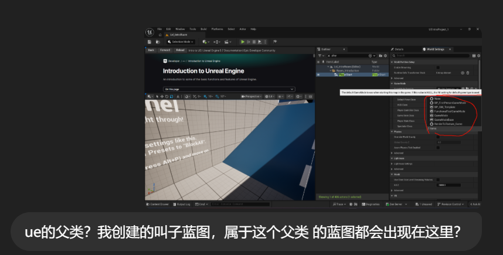Delete Runtime Cells Transformer Stack elements
Screen dimensions: 503x255
[x=468, y=73]
